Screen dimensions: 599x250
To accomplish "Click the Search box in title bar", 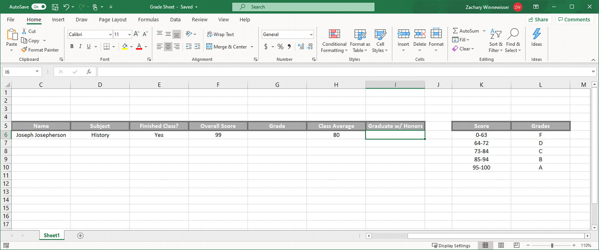I will [x=303, y=7].
